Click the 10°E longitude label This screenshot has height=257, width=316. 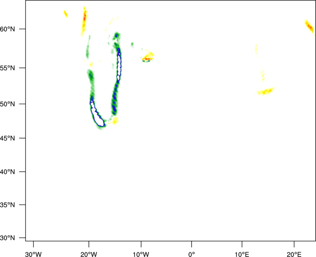(242, 254)
